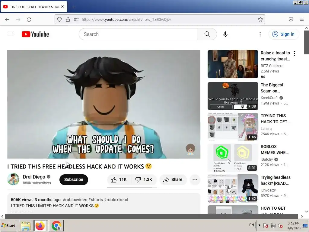Open Firefox application menu

302,19
